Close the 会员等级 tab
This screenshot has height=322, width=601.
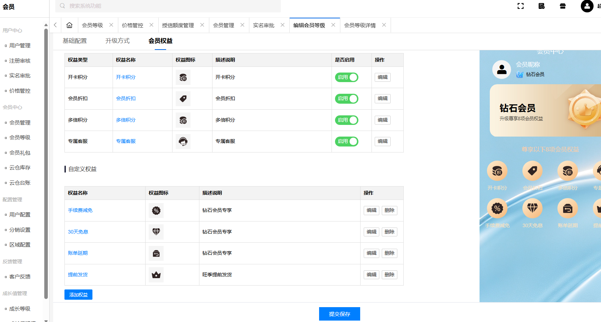(111, 25)
